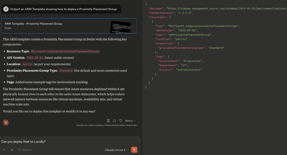
Task: Click the user avatar 'T' icon
Action: coord(6,9)
